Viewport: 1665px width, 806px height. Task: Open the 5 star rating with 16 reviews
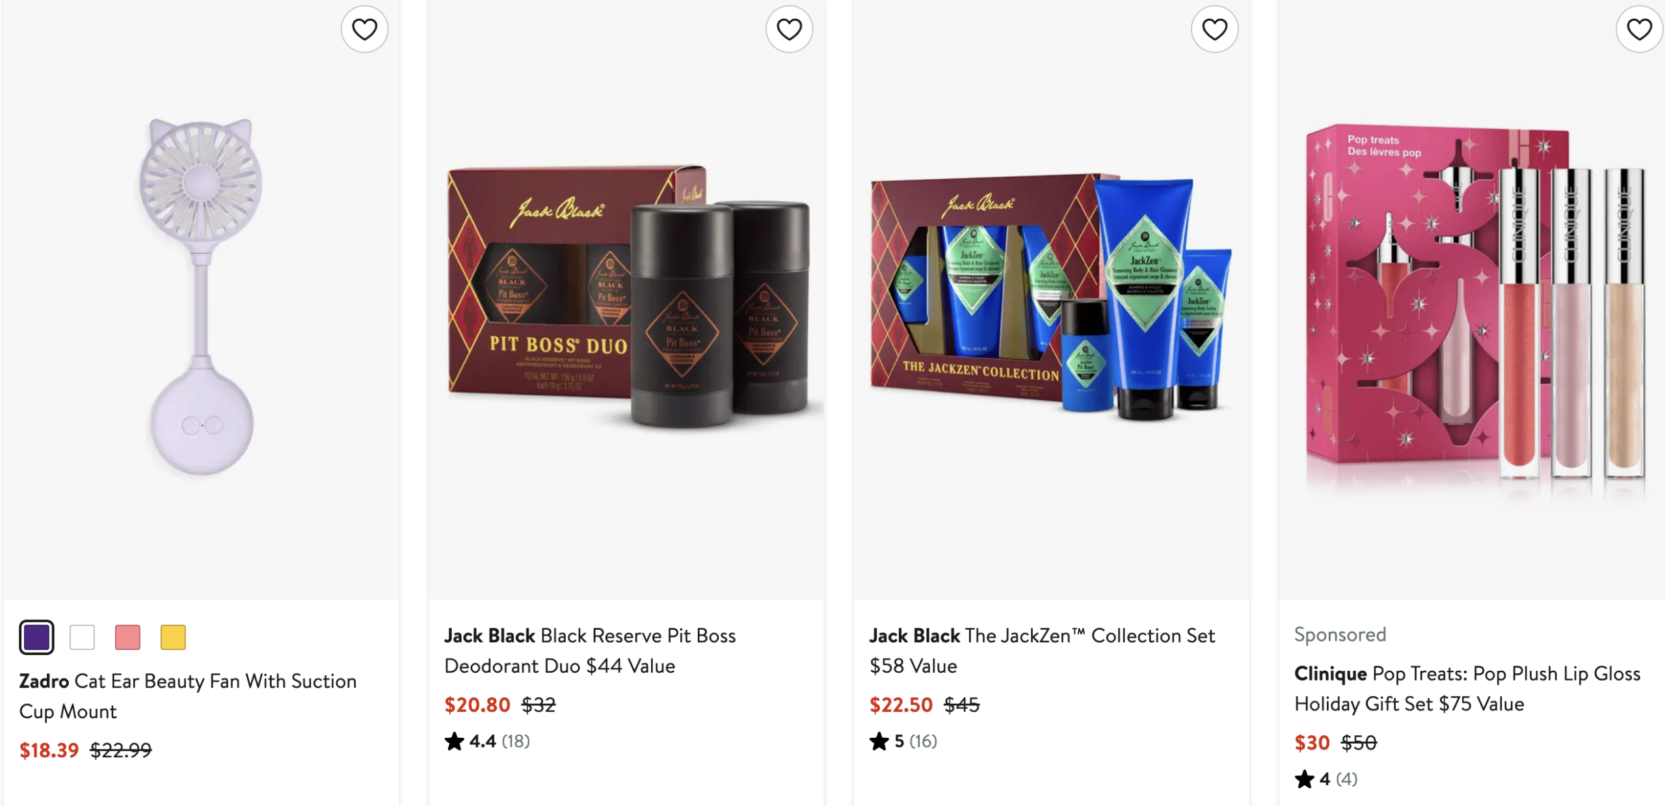903,741
